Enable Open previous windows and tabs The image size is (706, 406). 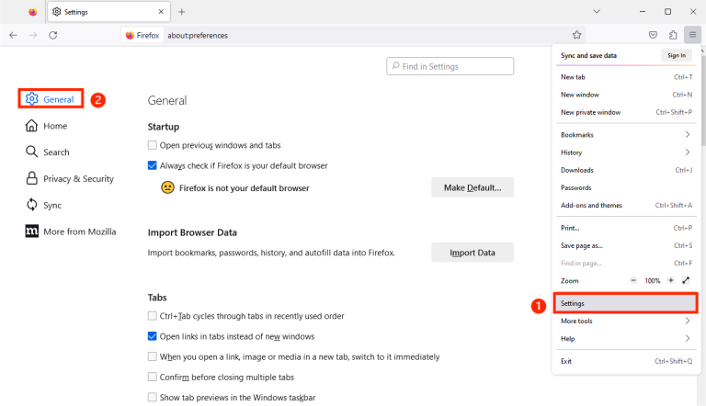153,145
